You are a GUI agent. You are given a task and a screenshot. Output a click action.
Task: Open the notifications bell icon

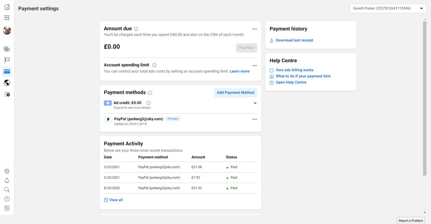pos(7,181)
